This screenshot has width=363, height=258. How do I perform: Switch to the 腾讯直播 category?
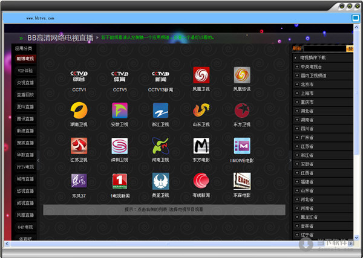[25, 118]
